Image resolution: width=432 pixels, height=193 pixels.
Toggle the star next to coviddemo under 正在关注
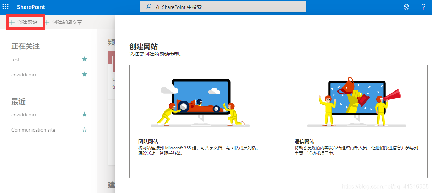pos(85,75)
